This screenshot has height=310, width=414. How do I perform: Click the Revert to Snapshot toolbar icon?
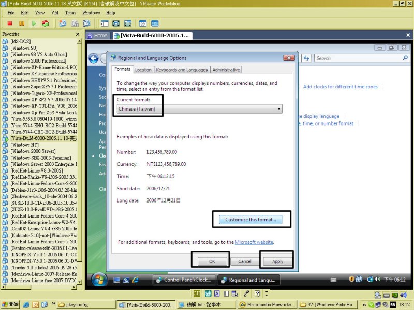tap(75, 23)
